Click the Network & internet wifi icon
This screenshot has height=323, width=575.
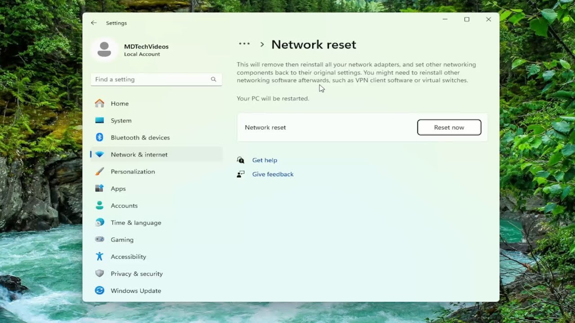[100, 155]
